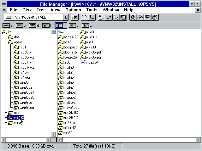
Task: Open the File menu
Action: click(x=13, y=10)
